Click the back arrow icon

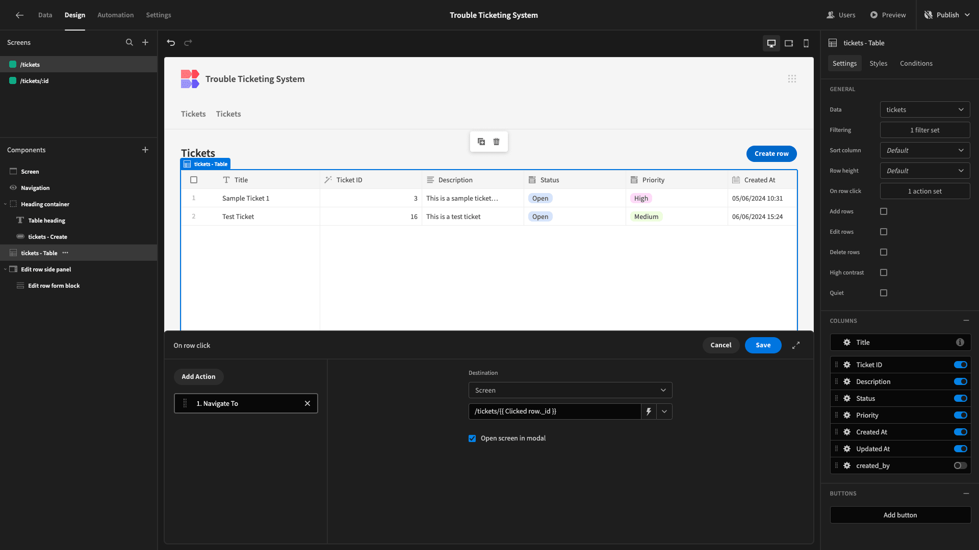click(19, 15)
